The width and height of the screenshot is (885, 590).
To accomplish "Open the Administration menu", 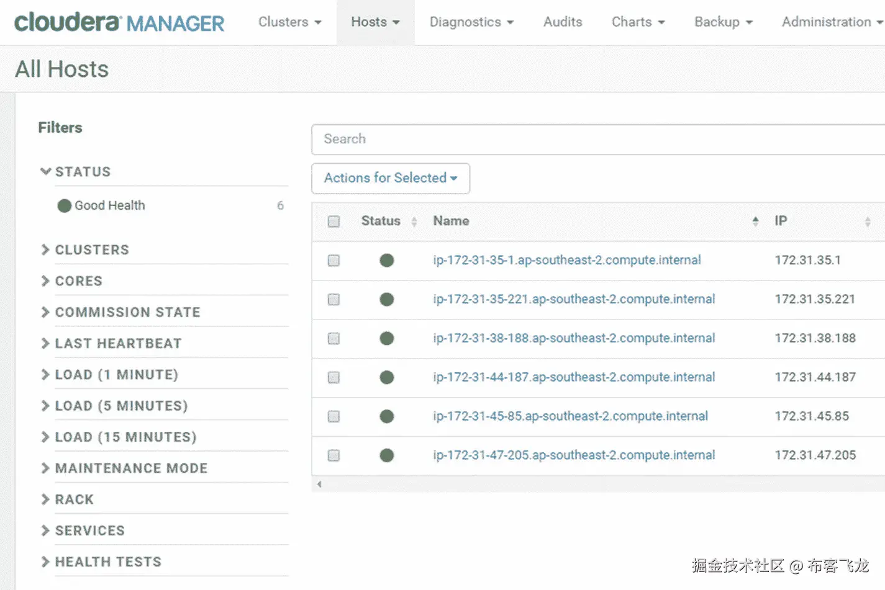I will [x=832, y=22].
